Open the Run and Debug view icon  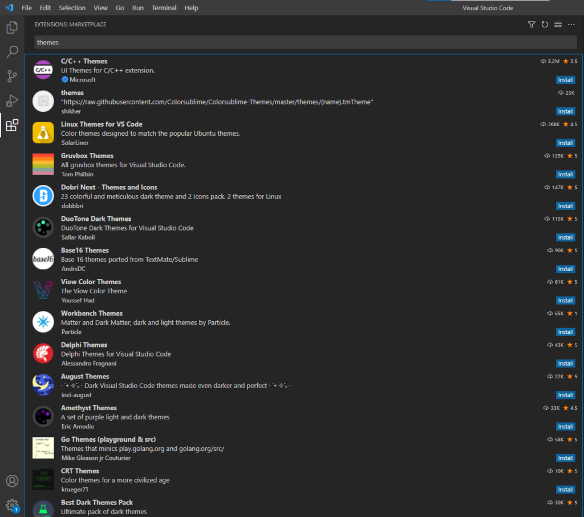(12, 101)
